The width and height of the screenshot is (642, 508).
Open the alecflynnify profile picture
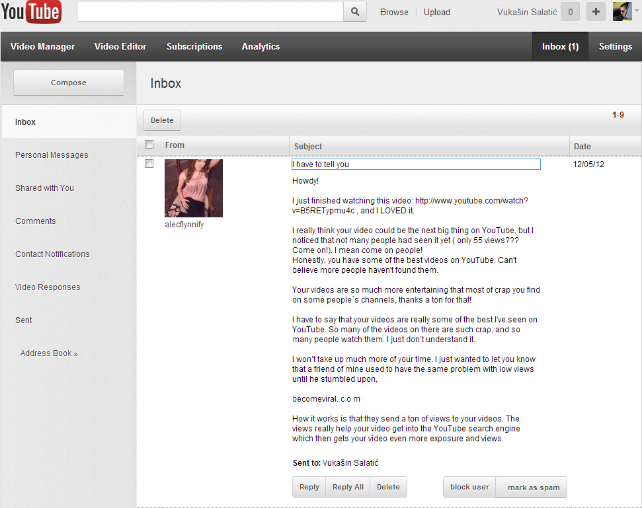point(194,188)
